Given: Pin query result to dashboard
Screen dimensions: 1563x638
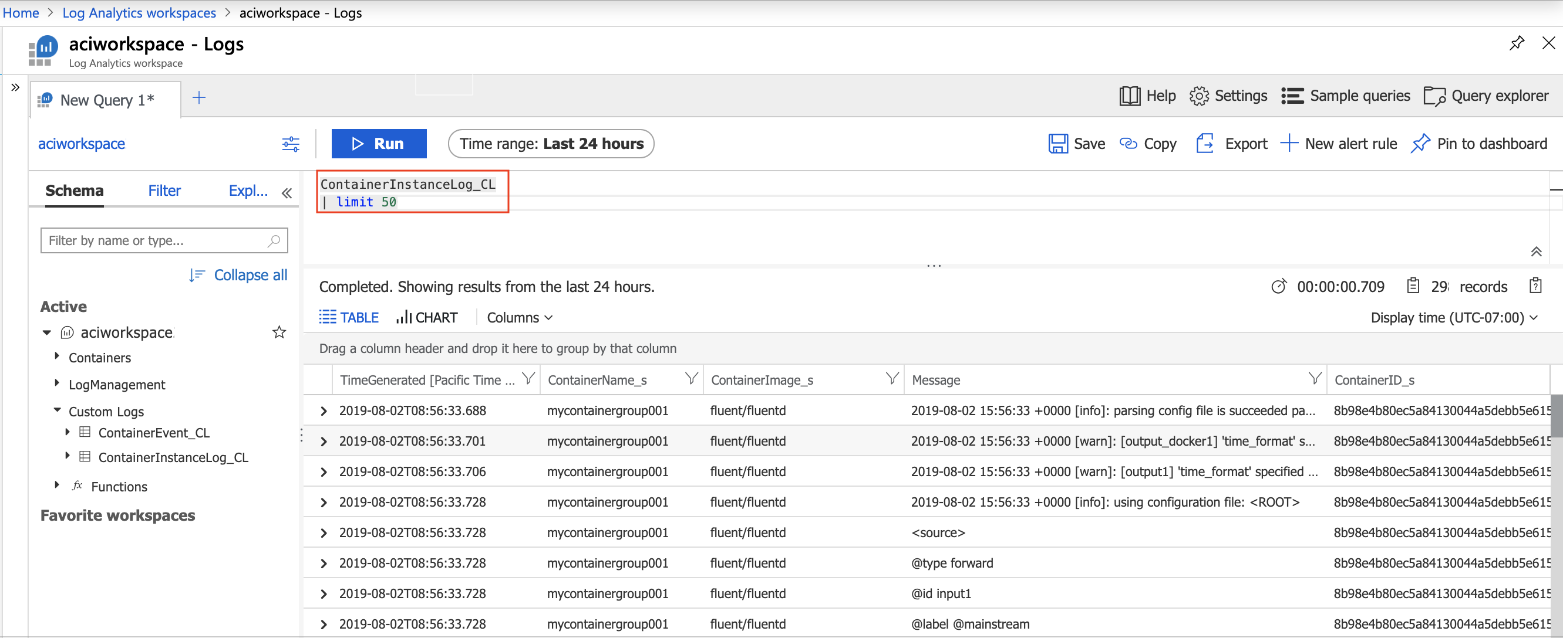Looking at the screenshot, I should click(1479, 142).
